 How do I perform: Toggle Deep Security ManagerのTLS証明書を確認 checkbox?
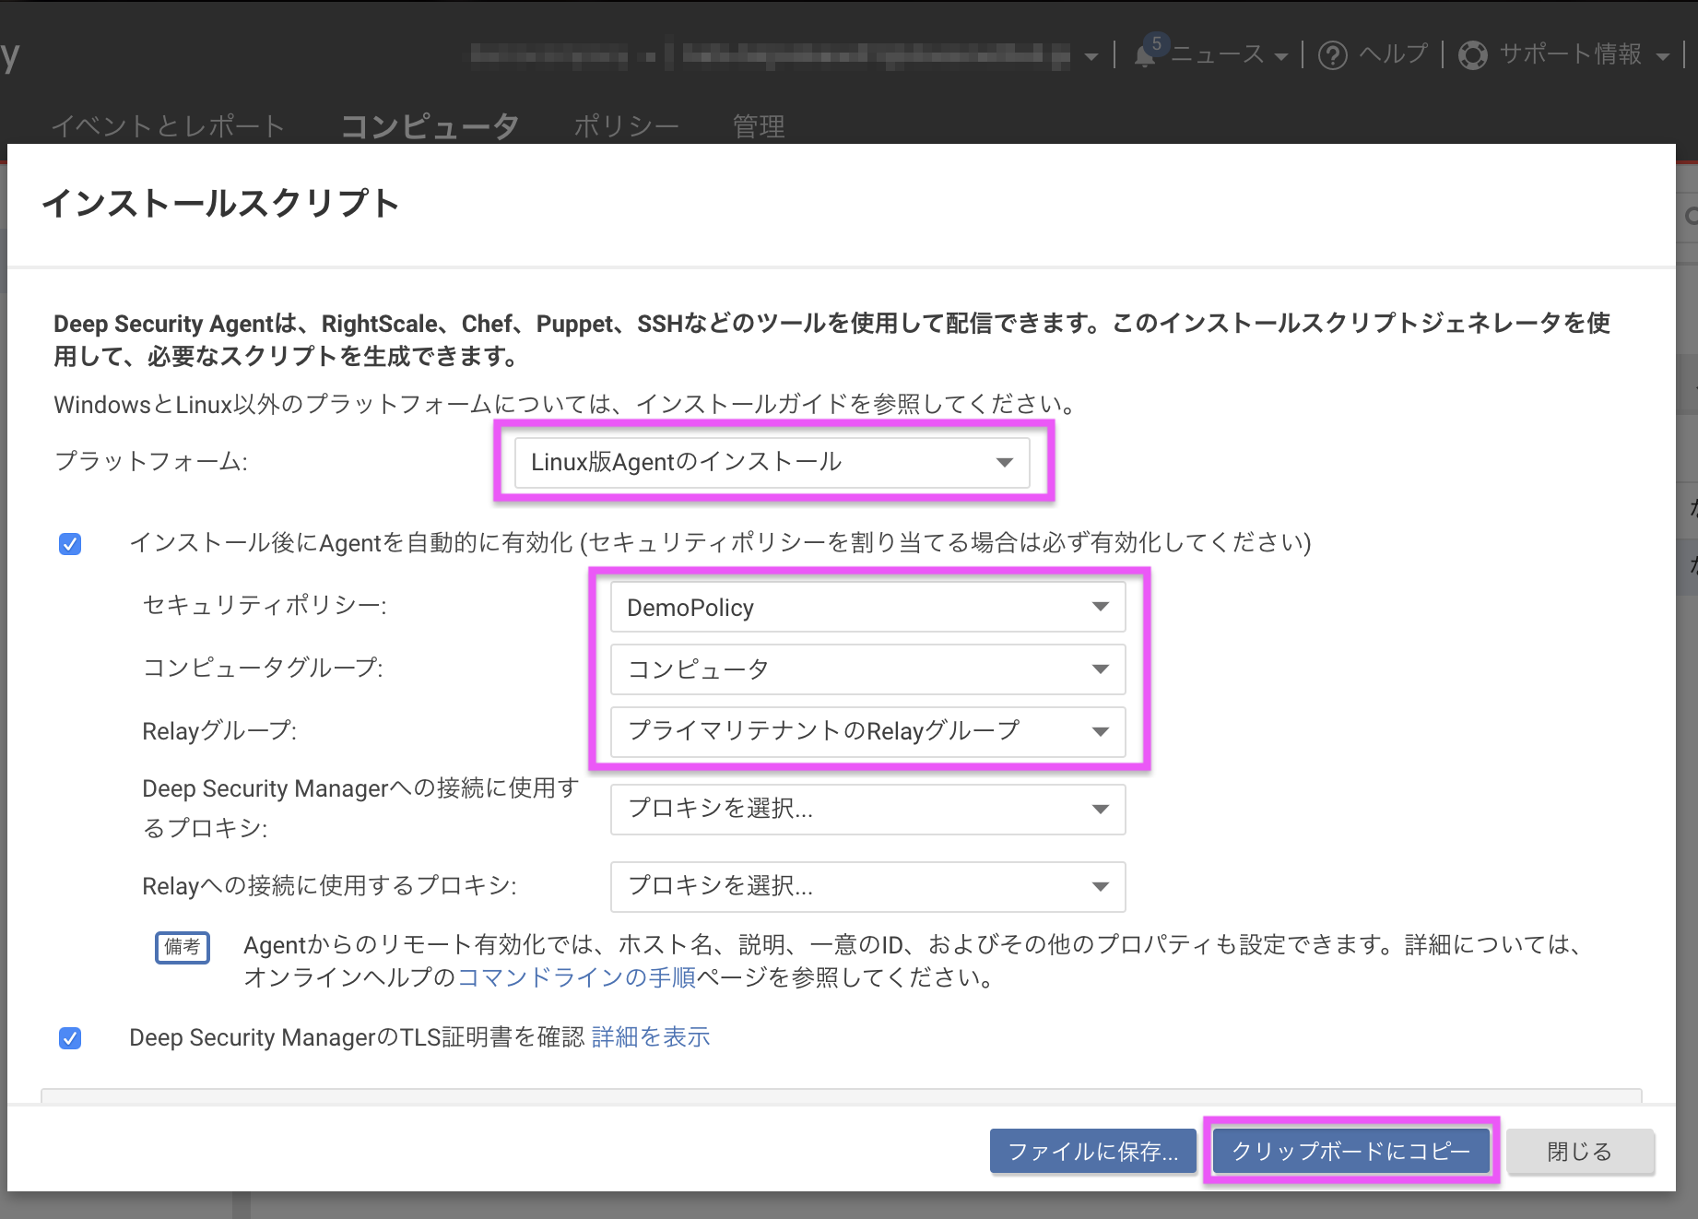[69, 1037]
